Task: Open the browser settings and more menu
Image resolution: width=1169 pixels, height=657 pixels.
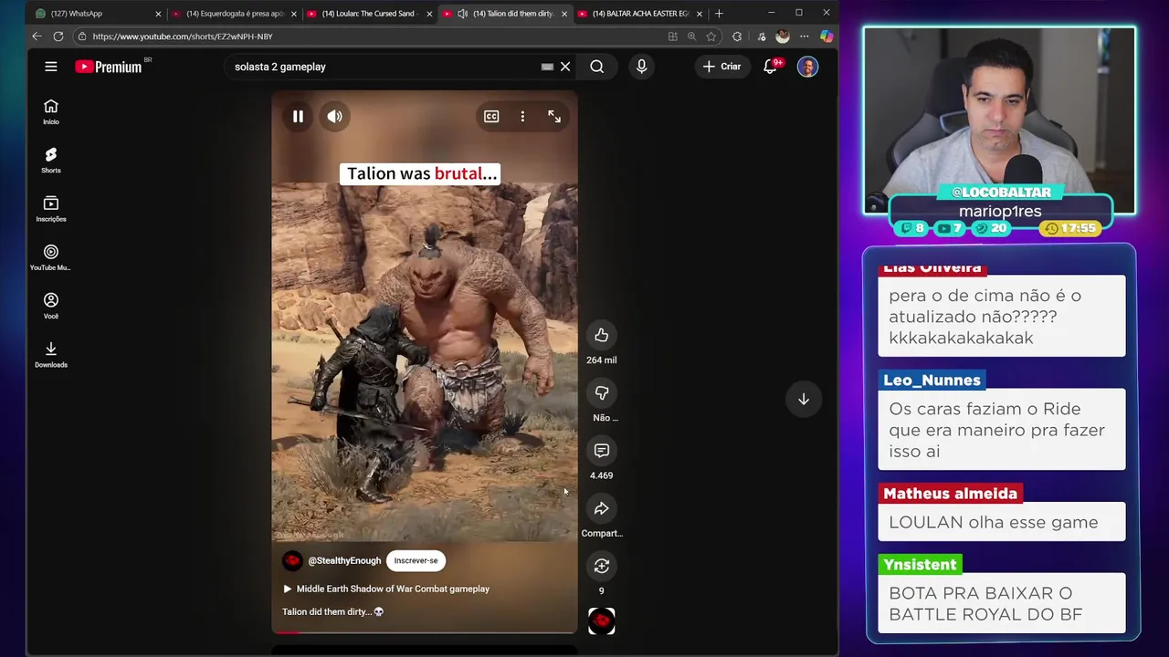Action: pyautogui.click(x=804, y=36)
